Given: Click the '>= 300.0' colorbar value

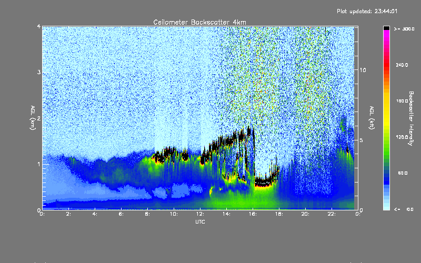Looking at the screenshot, I should point(404,29).
